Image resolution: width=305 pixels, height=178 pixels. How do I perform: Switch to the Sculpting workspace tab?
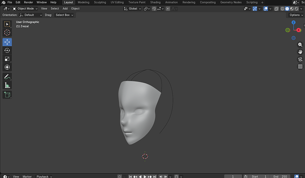pos(100,2)
